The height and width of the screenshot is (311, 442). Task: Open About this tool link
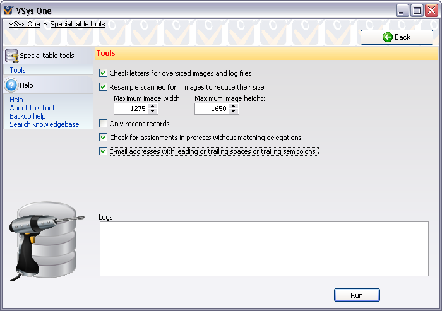[32, 108]
